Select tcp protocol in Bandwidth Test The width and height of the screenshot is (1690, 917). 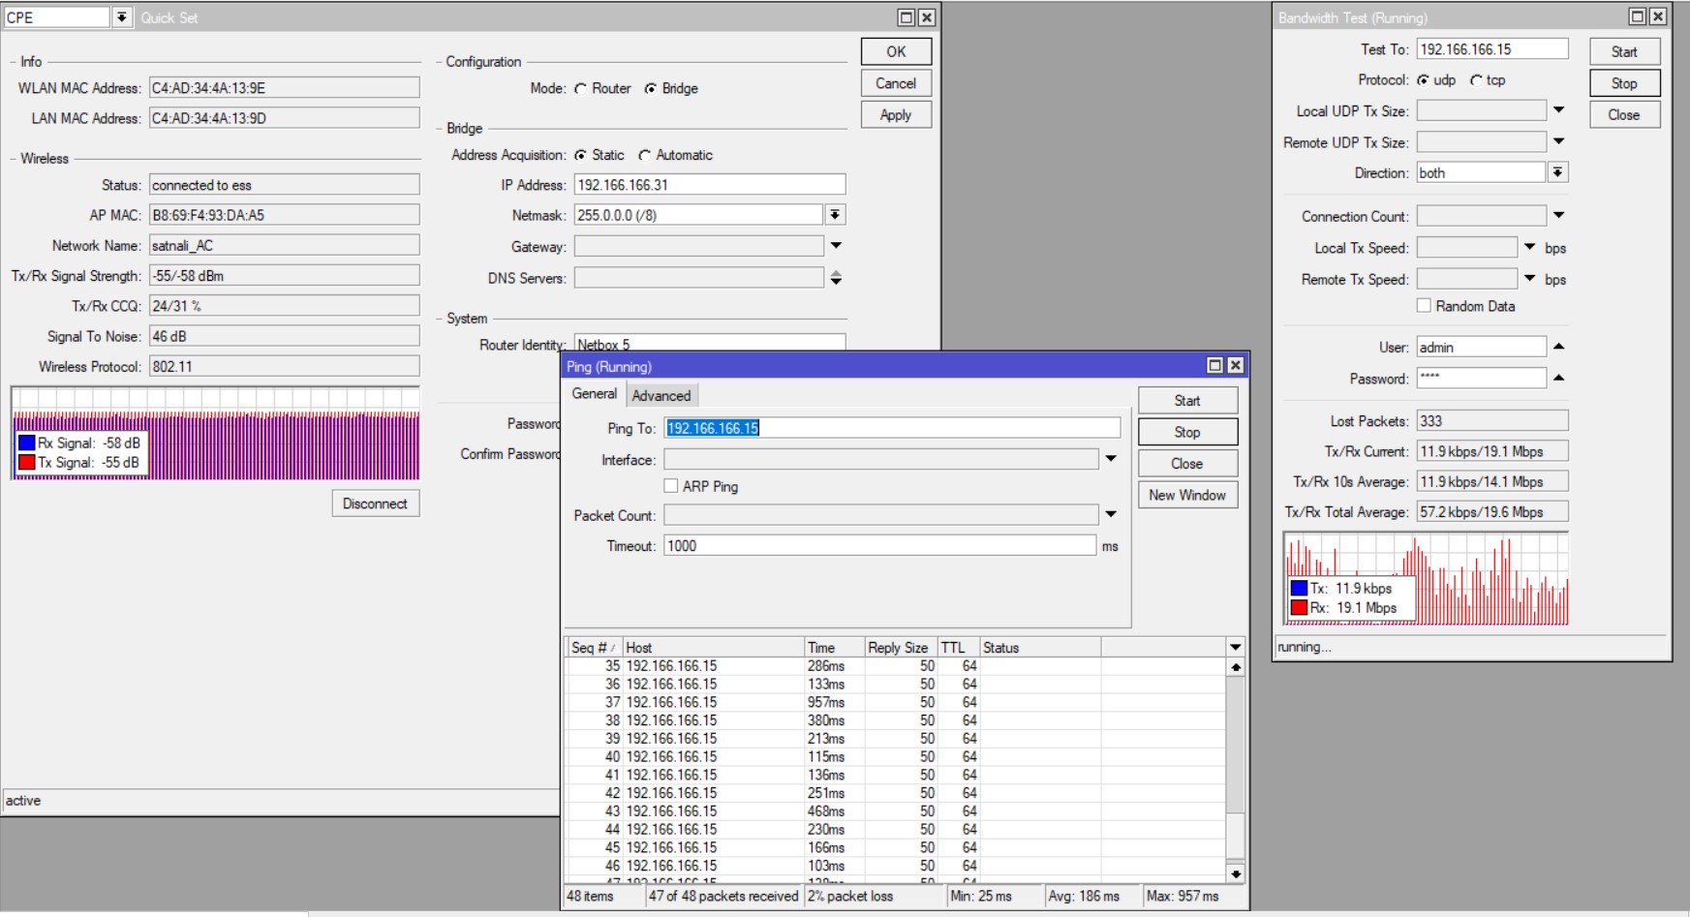1476,80
